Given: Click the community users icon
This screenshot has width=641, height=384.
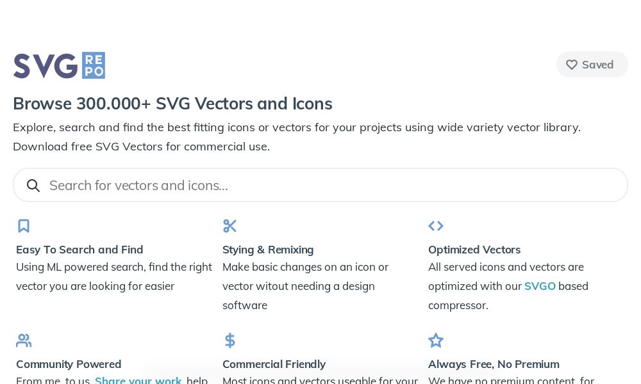Looking at the screenshot, I should 24,340.
